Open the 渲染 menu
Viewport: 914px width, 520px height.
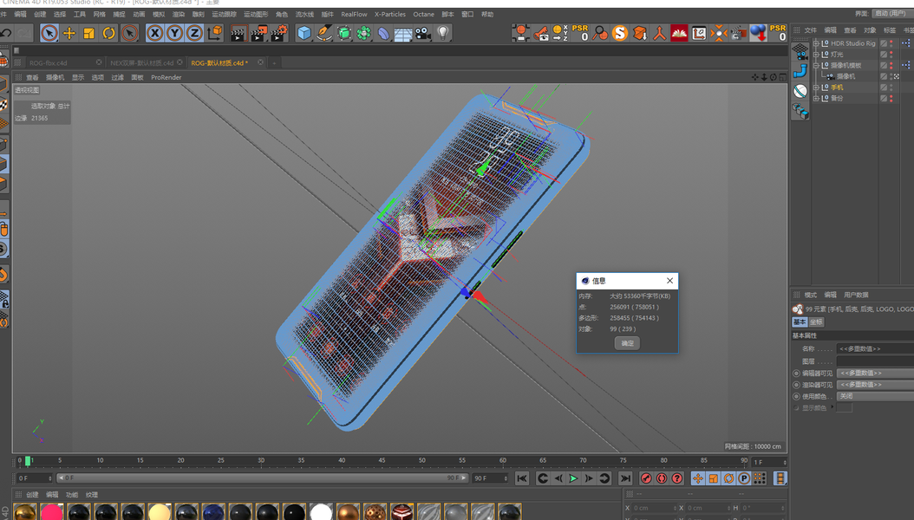click(179, 14)
